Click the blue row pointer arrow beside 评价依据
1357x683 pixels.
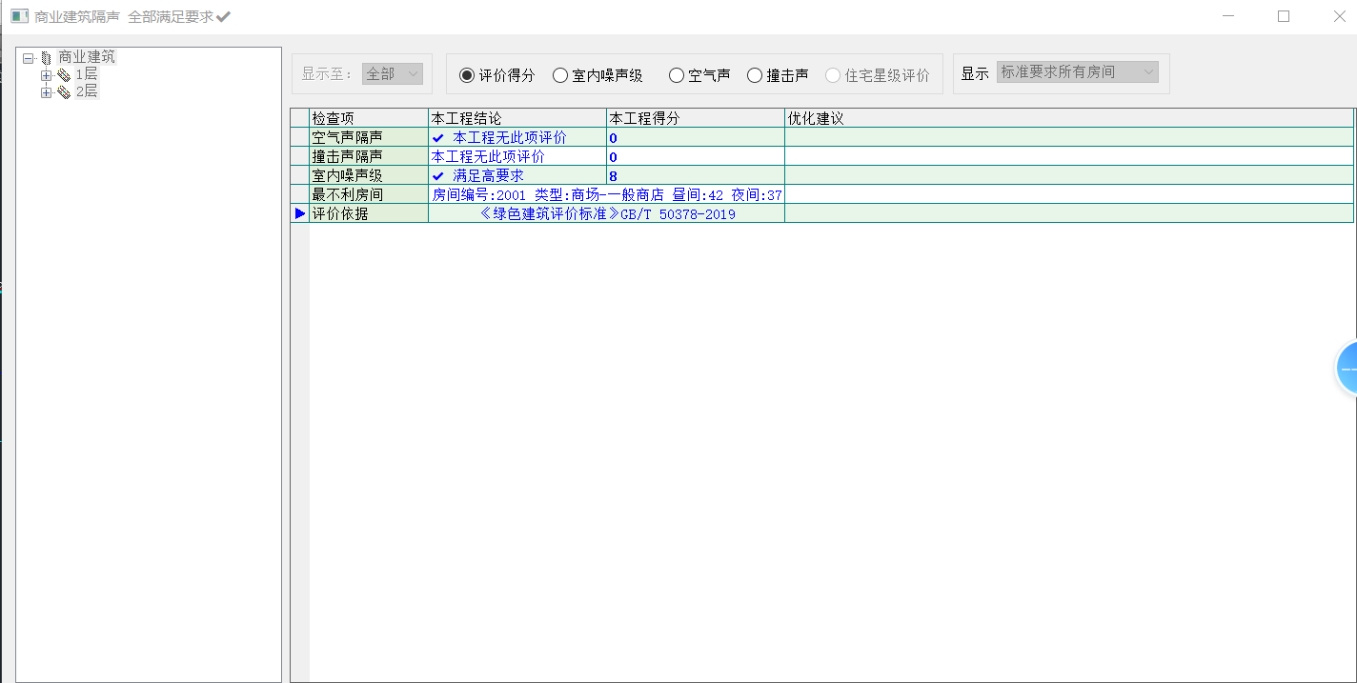(300, 213)
